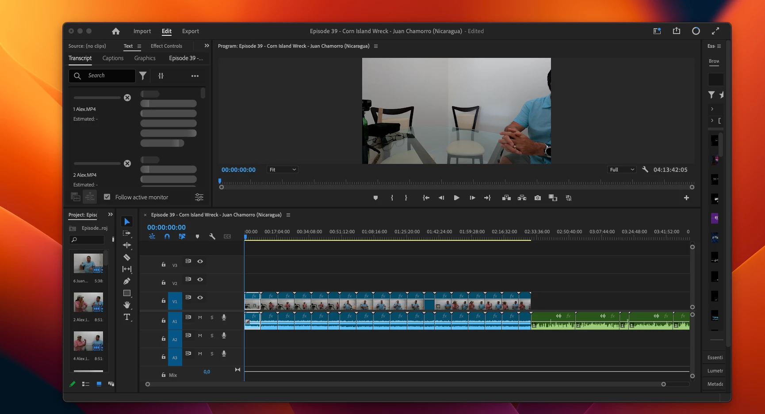Select the Track Select Forward tool
This screenshot has width=765, height=414.
(x=127, y=233)
